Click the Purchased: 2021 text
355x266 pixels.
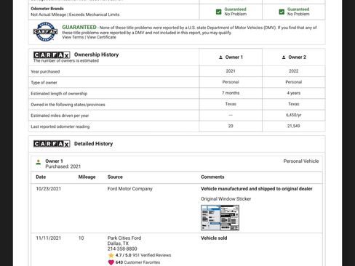(x=63, y=166)
